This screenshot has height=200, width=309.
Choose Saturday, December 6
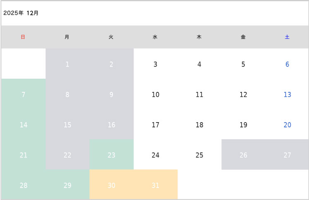(x=287, y=64)
